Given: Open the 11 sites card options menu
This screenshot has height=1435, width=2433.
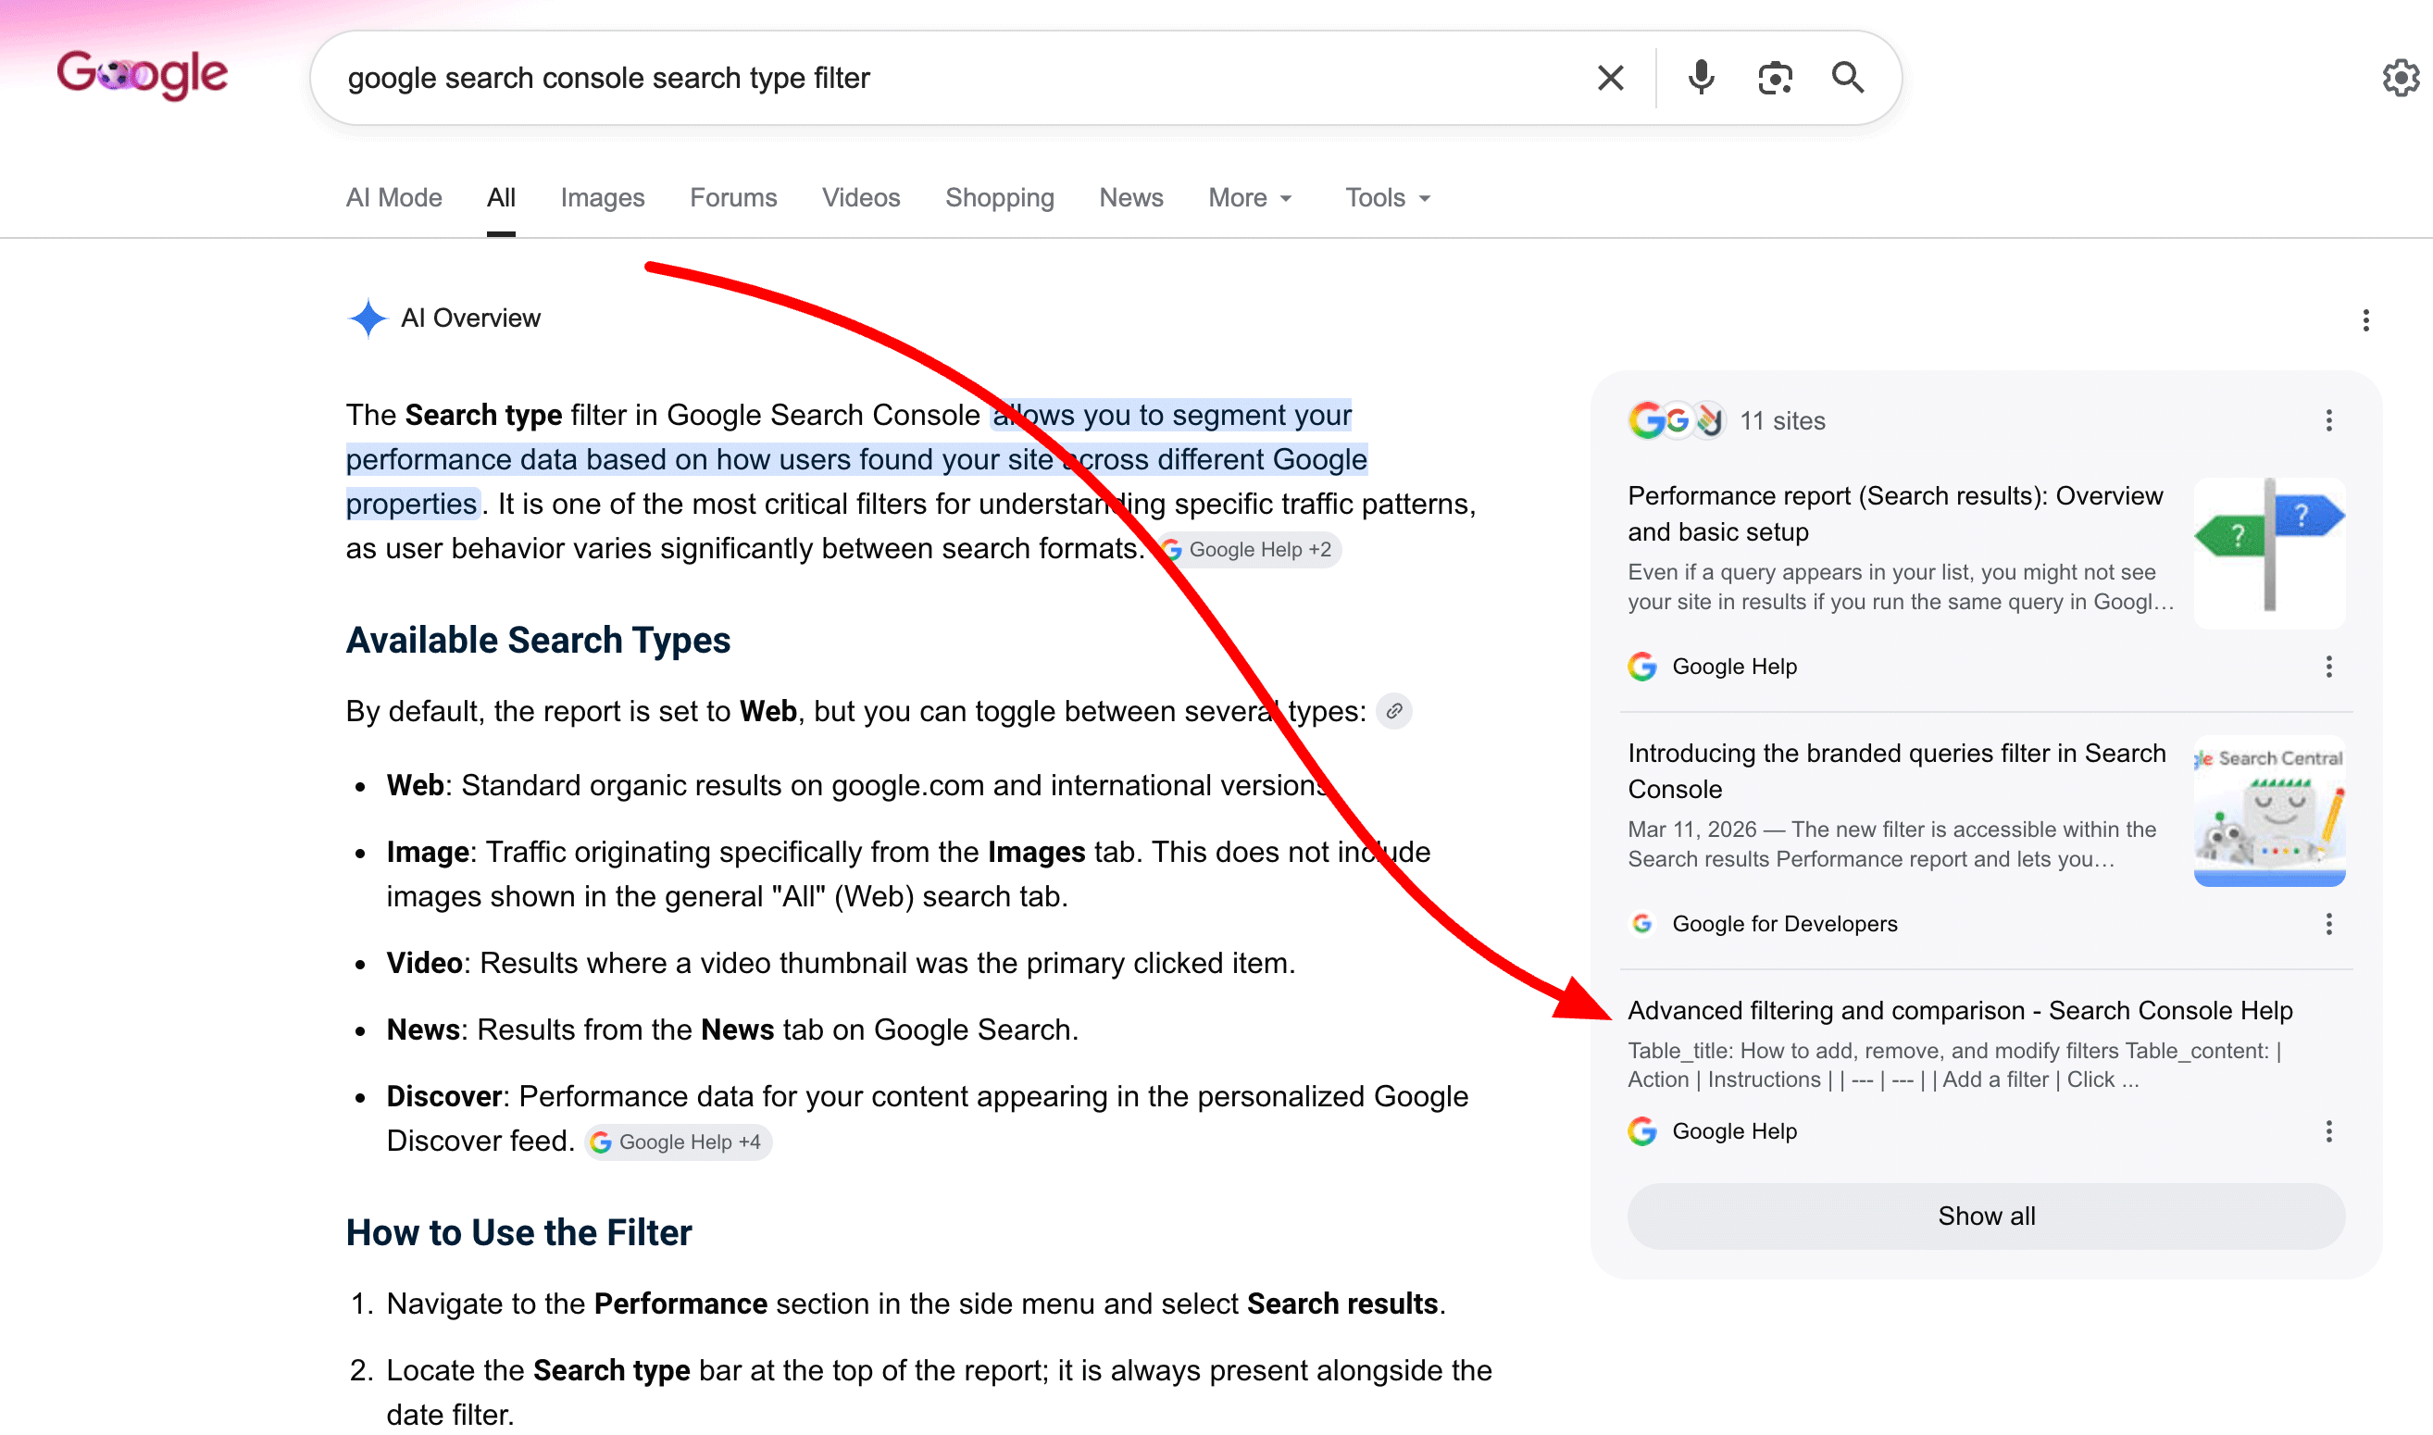Looking at the screenshot, I should click(x=2328, y=420).
